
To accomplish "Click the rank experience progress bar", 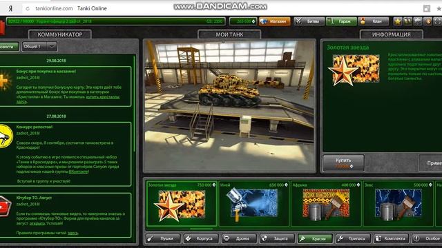I will pos(115,21).
